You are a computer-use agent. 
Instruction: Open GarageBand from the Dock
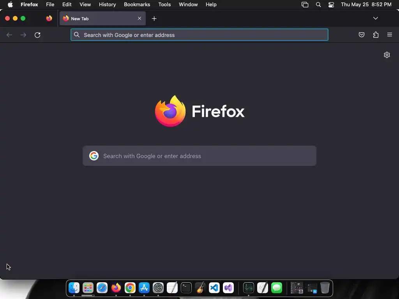[x=200, y=288]
